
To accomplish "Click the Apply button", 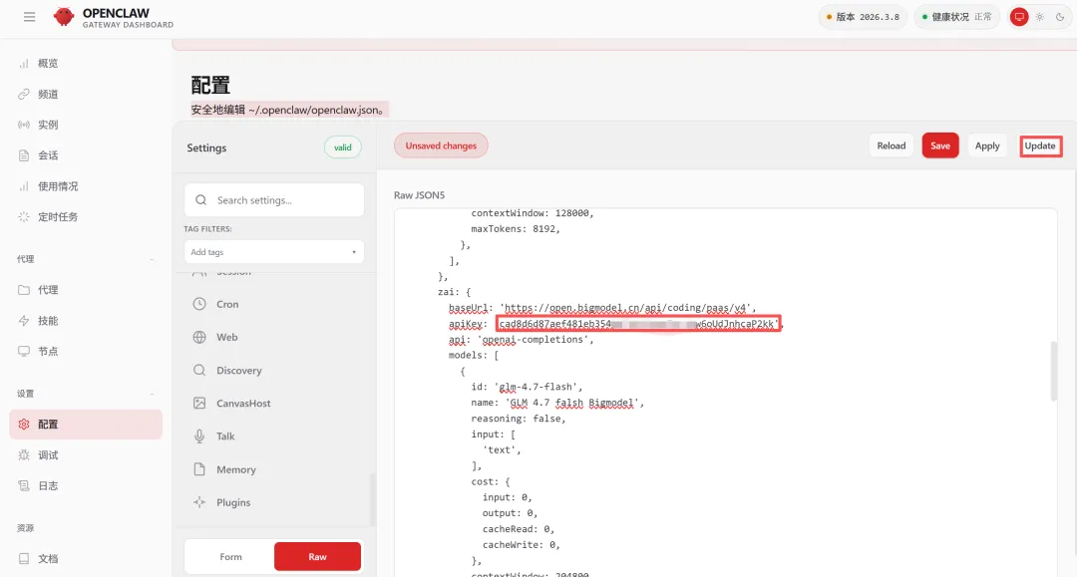I will [987, 145].
